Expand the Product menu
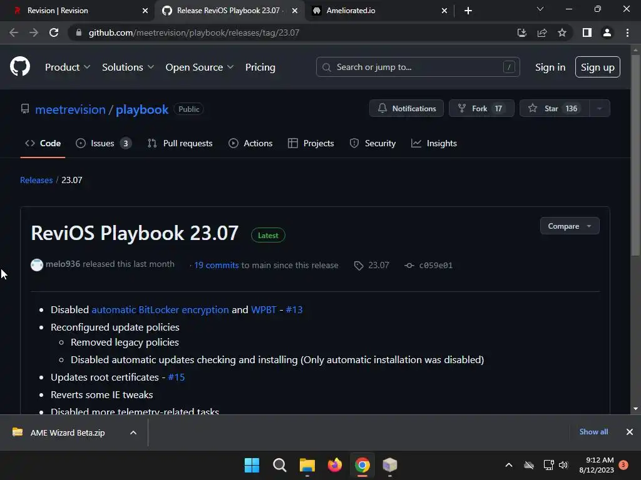 point(68,67)
